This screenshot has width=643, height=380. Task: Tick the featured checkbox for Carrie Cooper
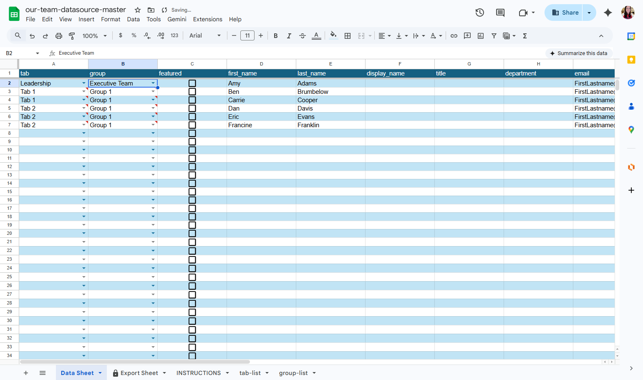coord(192,100)
